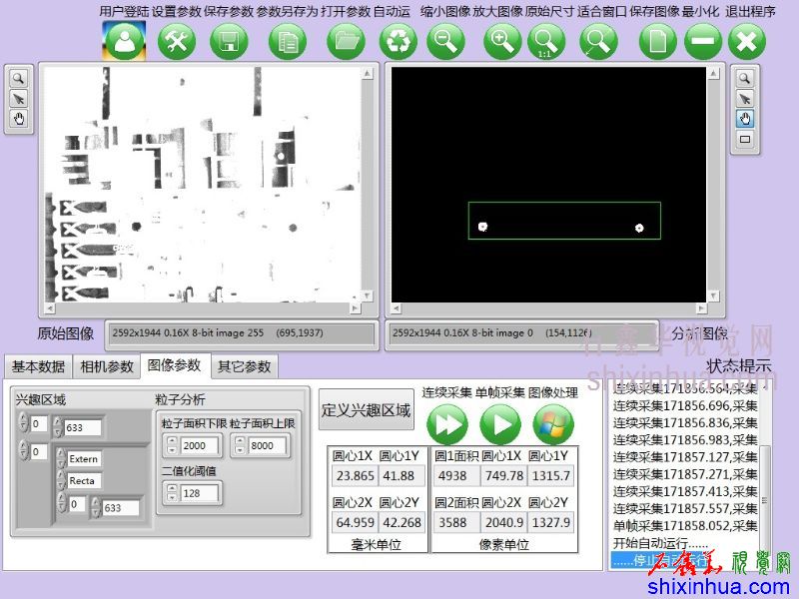The height and width of the screenshot is (599, 799).
Task: Select log entry 单帧采集171858.052
Action: pos(685,526)
